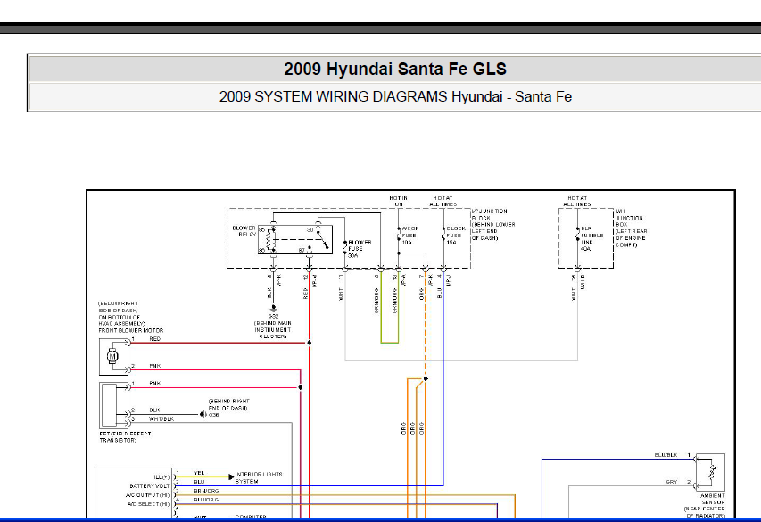Click the 'I/P JUNCTION BLOCK' location note
Screen dimensions: 761x522
click(493, 225)
